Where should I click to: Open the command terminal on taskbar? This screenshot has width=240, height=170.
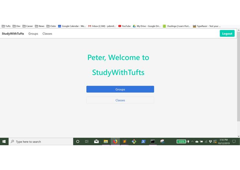click(x=153, y=141)
